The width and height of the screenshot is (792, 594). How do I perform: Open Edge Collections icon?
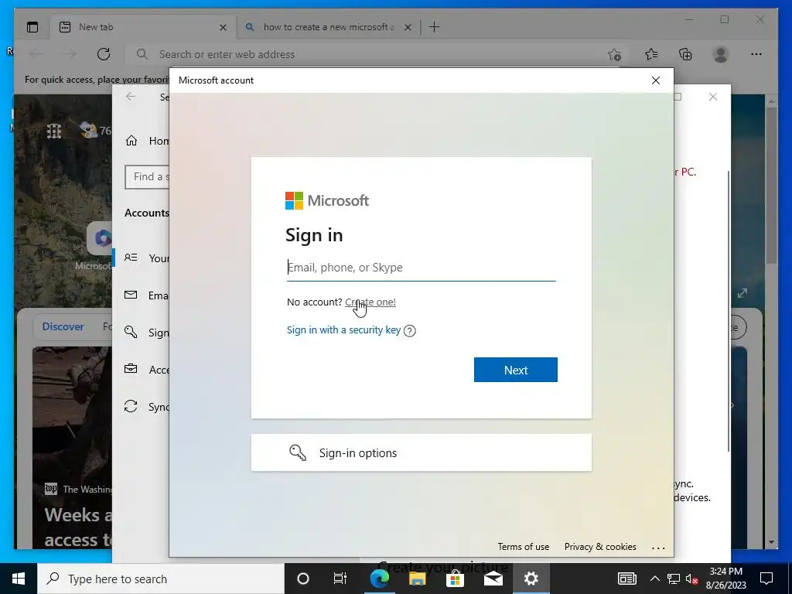685,54
